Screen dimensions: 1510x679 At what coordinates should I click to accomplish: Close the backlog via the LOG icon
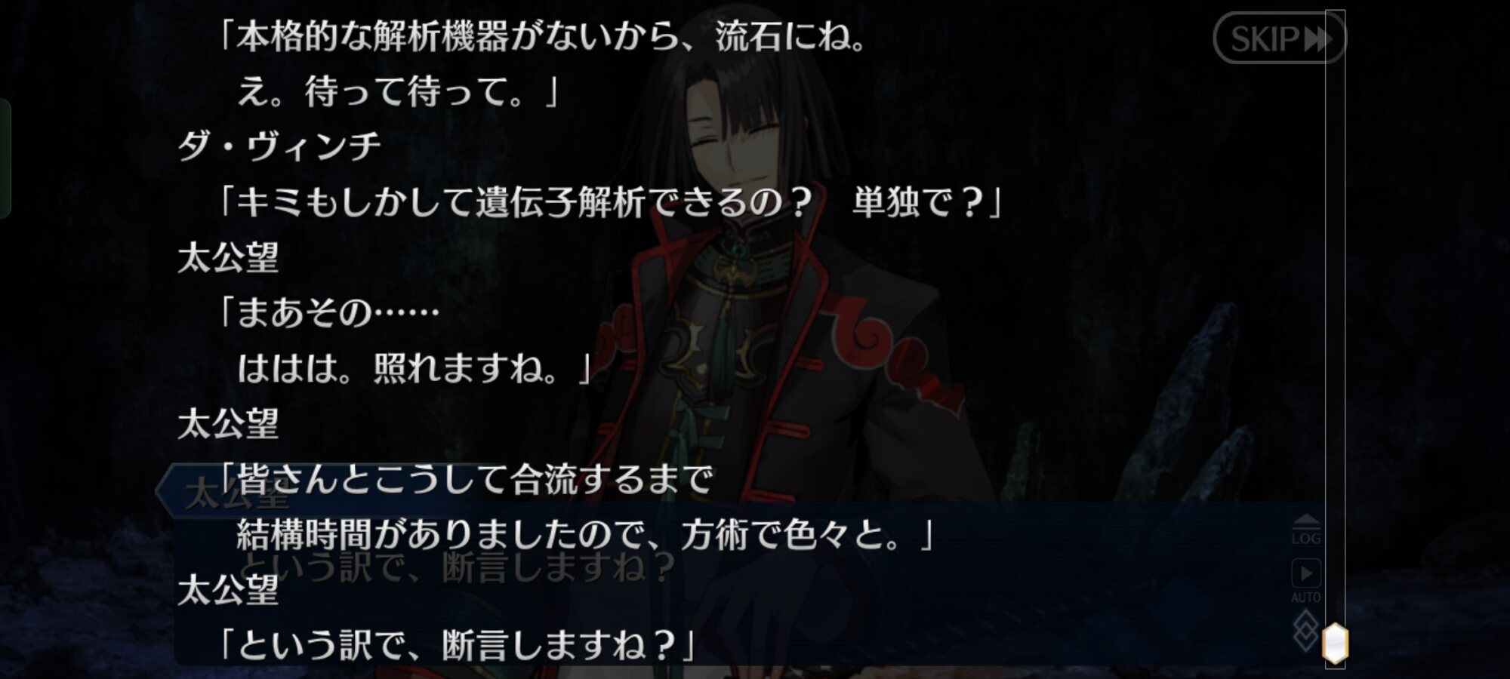1306,530
